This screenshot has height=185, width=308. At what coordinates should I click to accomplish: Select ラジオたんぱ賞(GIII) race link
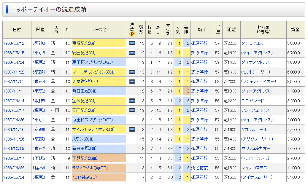90,168
